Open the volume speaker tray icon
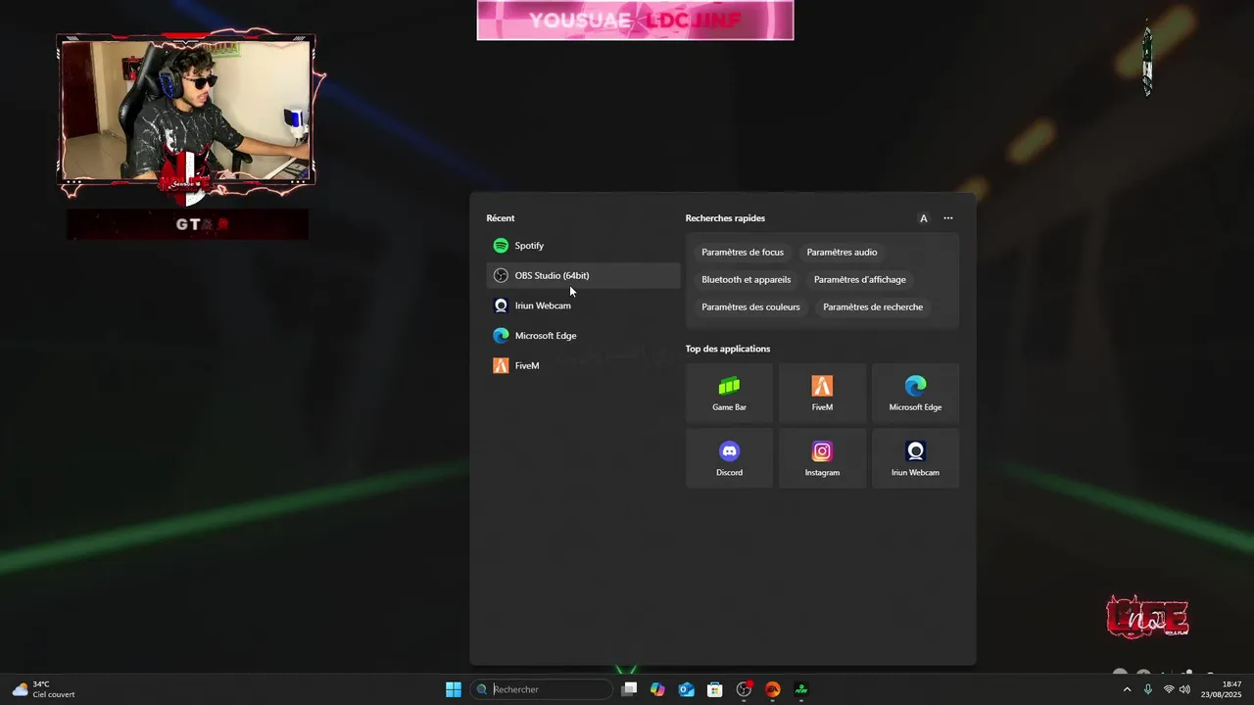 1184,689
